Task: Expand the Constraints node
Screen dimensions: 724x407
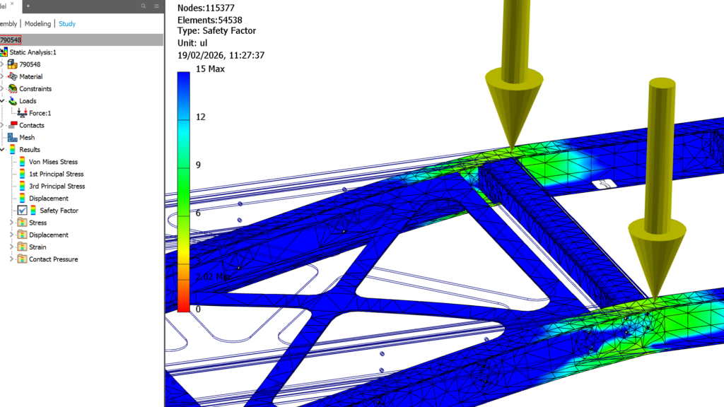Action: (x=2, y=88)
